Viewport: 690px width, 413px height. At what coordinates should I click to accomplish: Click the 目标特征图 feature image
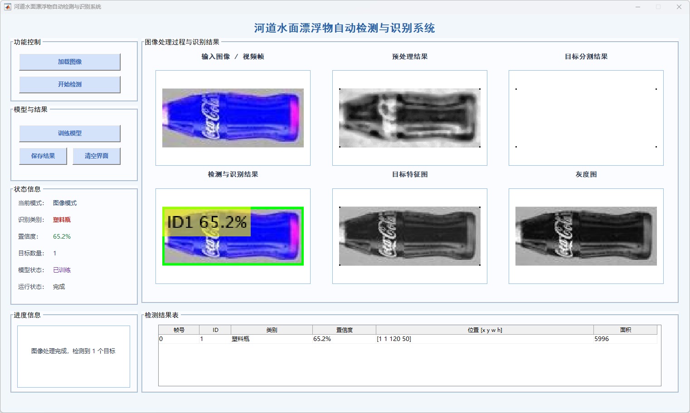pyautogui.click(x=409, y=236)
